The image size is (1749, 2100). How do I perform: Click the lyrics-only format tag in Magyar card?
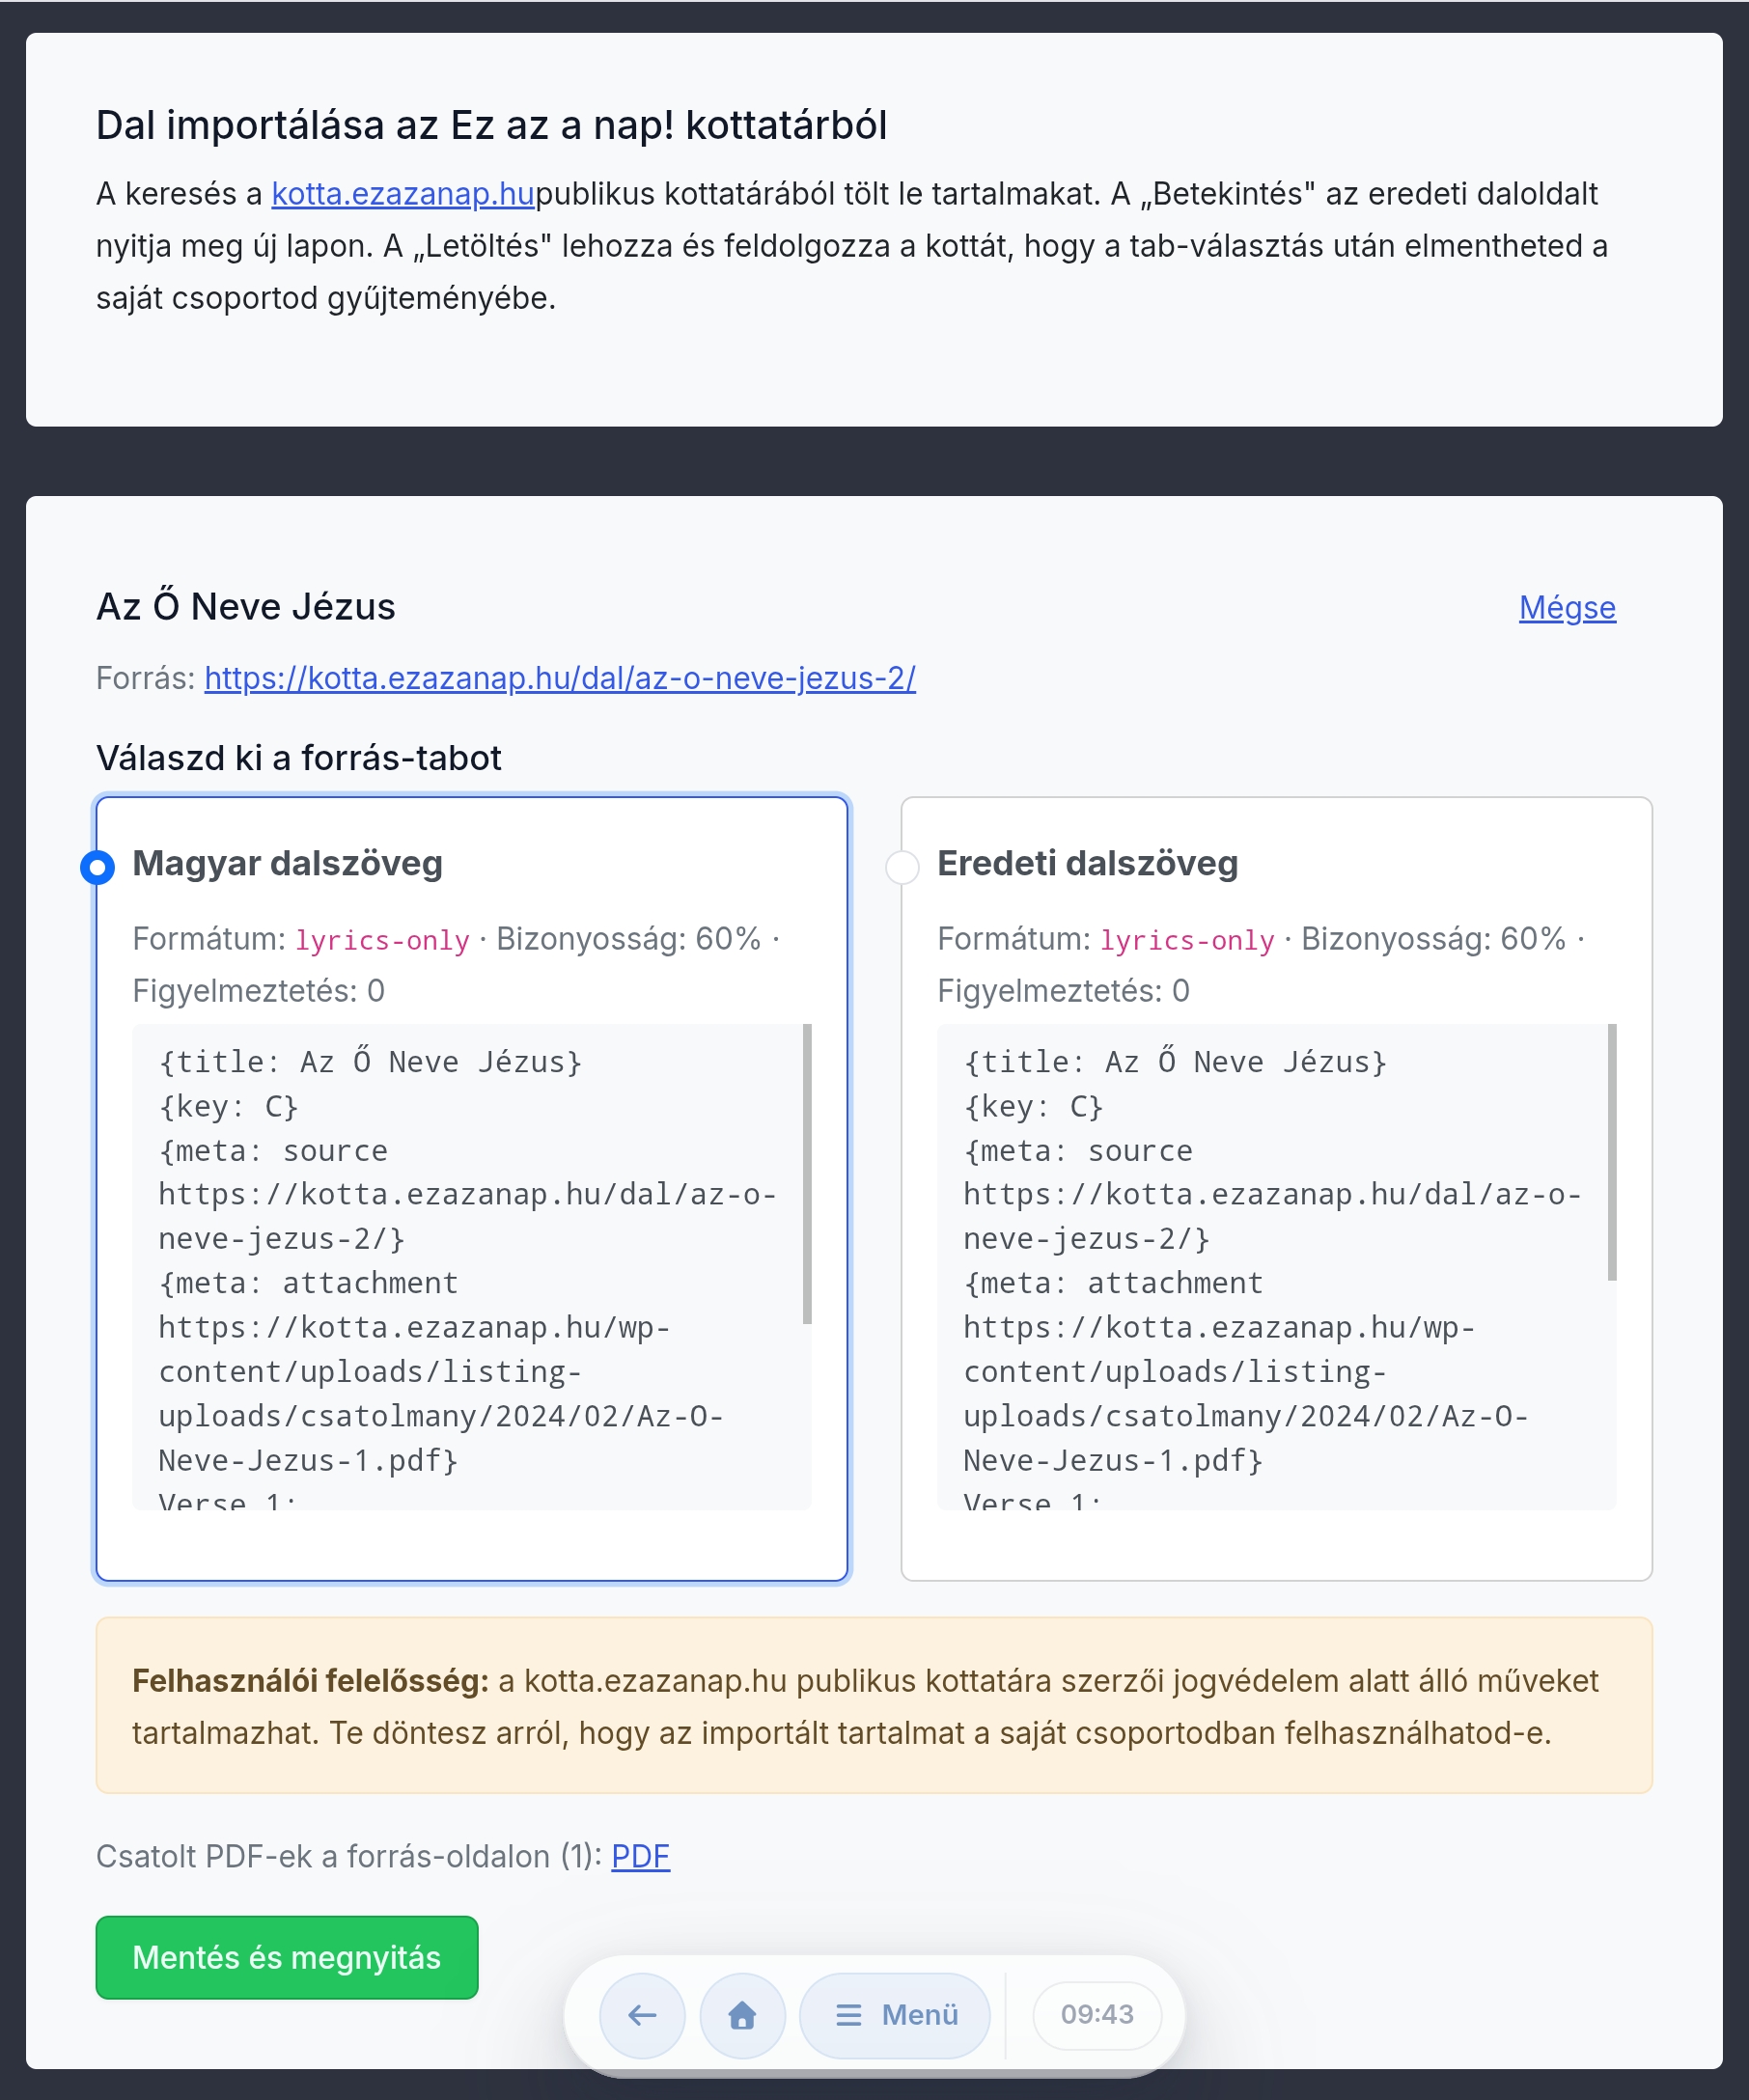[382, 940]
